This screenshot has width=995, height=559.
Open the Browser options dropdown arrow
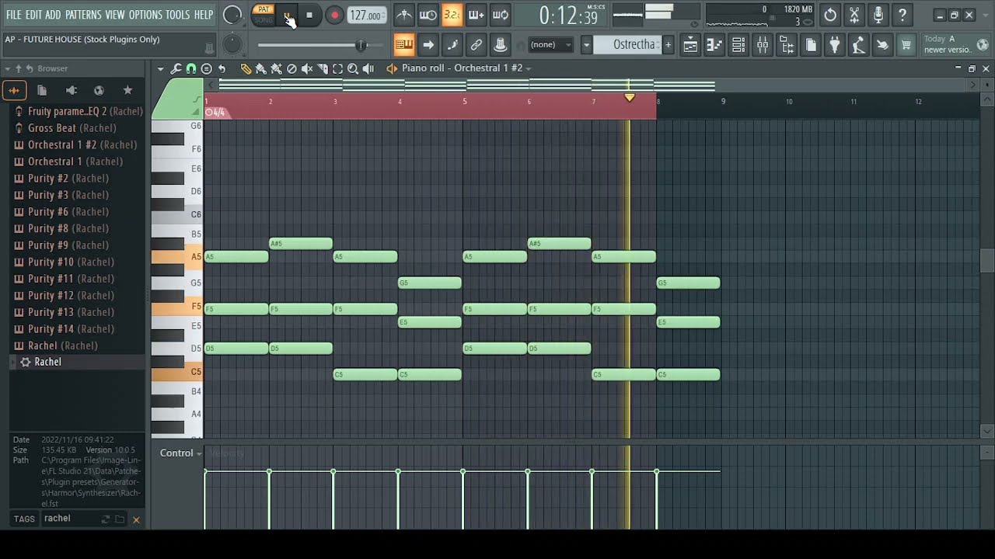click(8, 68)
